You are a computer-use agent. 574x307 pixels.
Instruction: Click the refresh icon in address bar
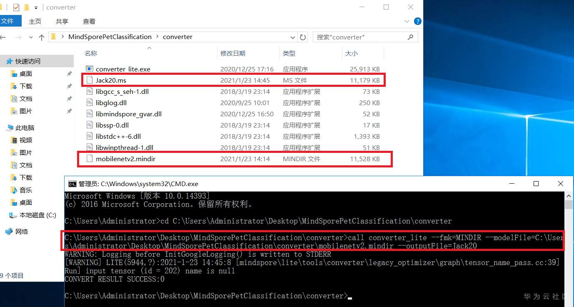pos(303,37)
